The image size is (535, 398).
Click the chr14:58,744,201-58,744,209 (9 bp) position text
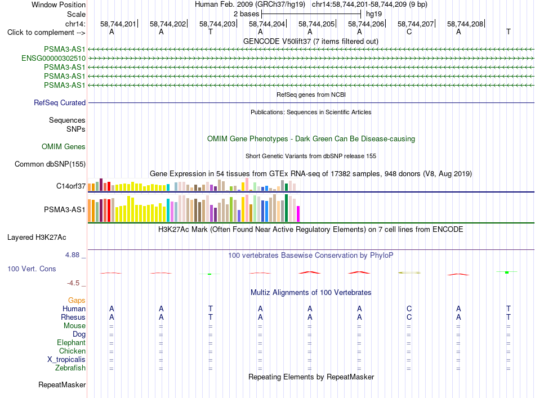click(369, 5)
